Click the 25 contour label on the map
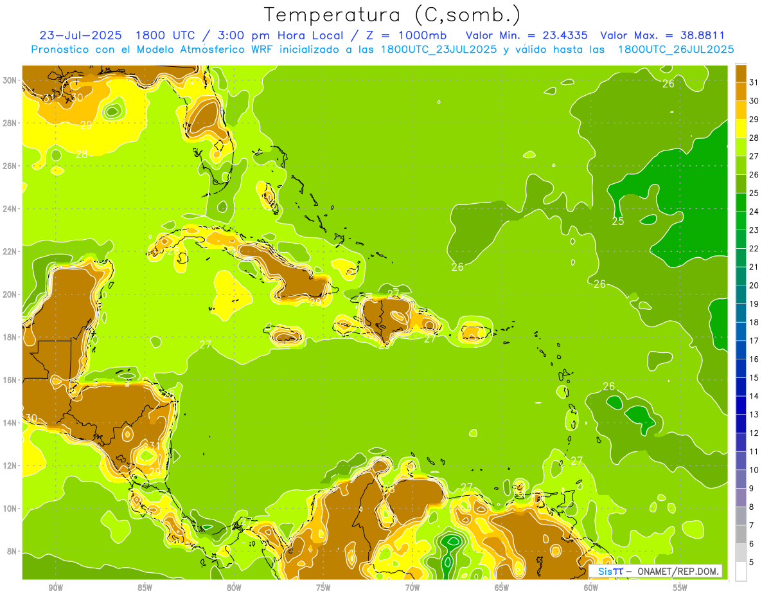 618,221
